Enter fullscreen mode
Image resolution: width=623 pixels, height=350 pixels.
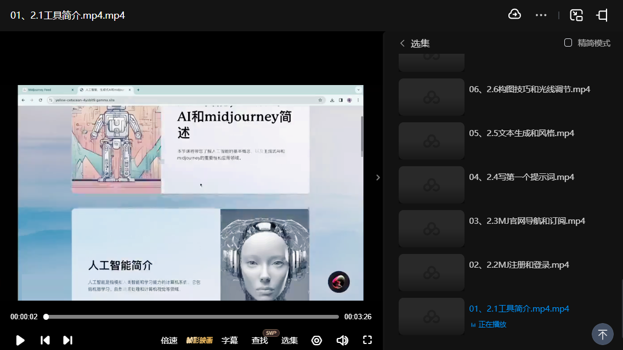pos(367,340)
